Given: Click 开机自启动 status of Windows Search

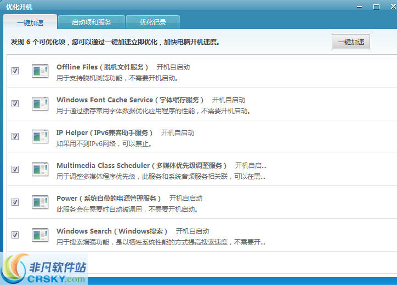Looking at the screenshot, I should [x=192, y=231].
